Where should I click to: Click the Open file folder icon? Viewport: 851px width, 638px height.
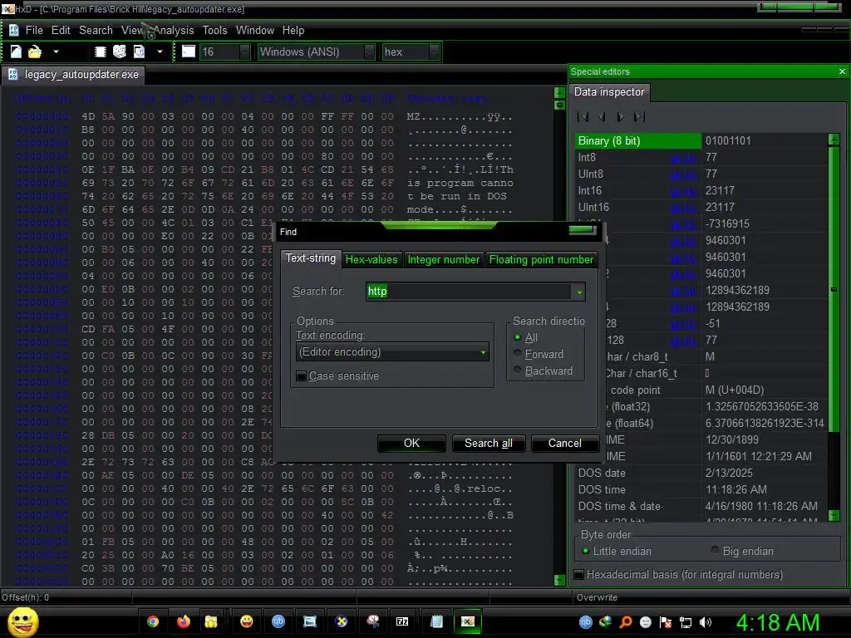click(x=35, y=52)
